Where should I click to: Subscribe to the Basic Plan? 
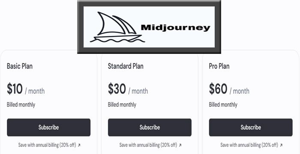48,127
